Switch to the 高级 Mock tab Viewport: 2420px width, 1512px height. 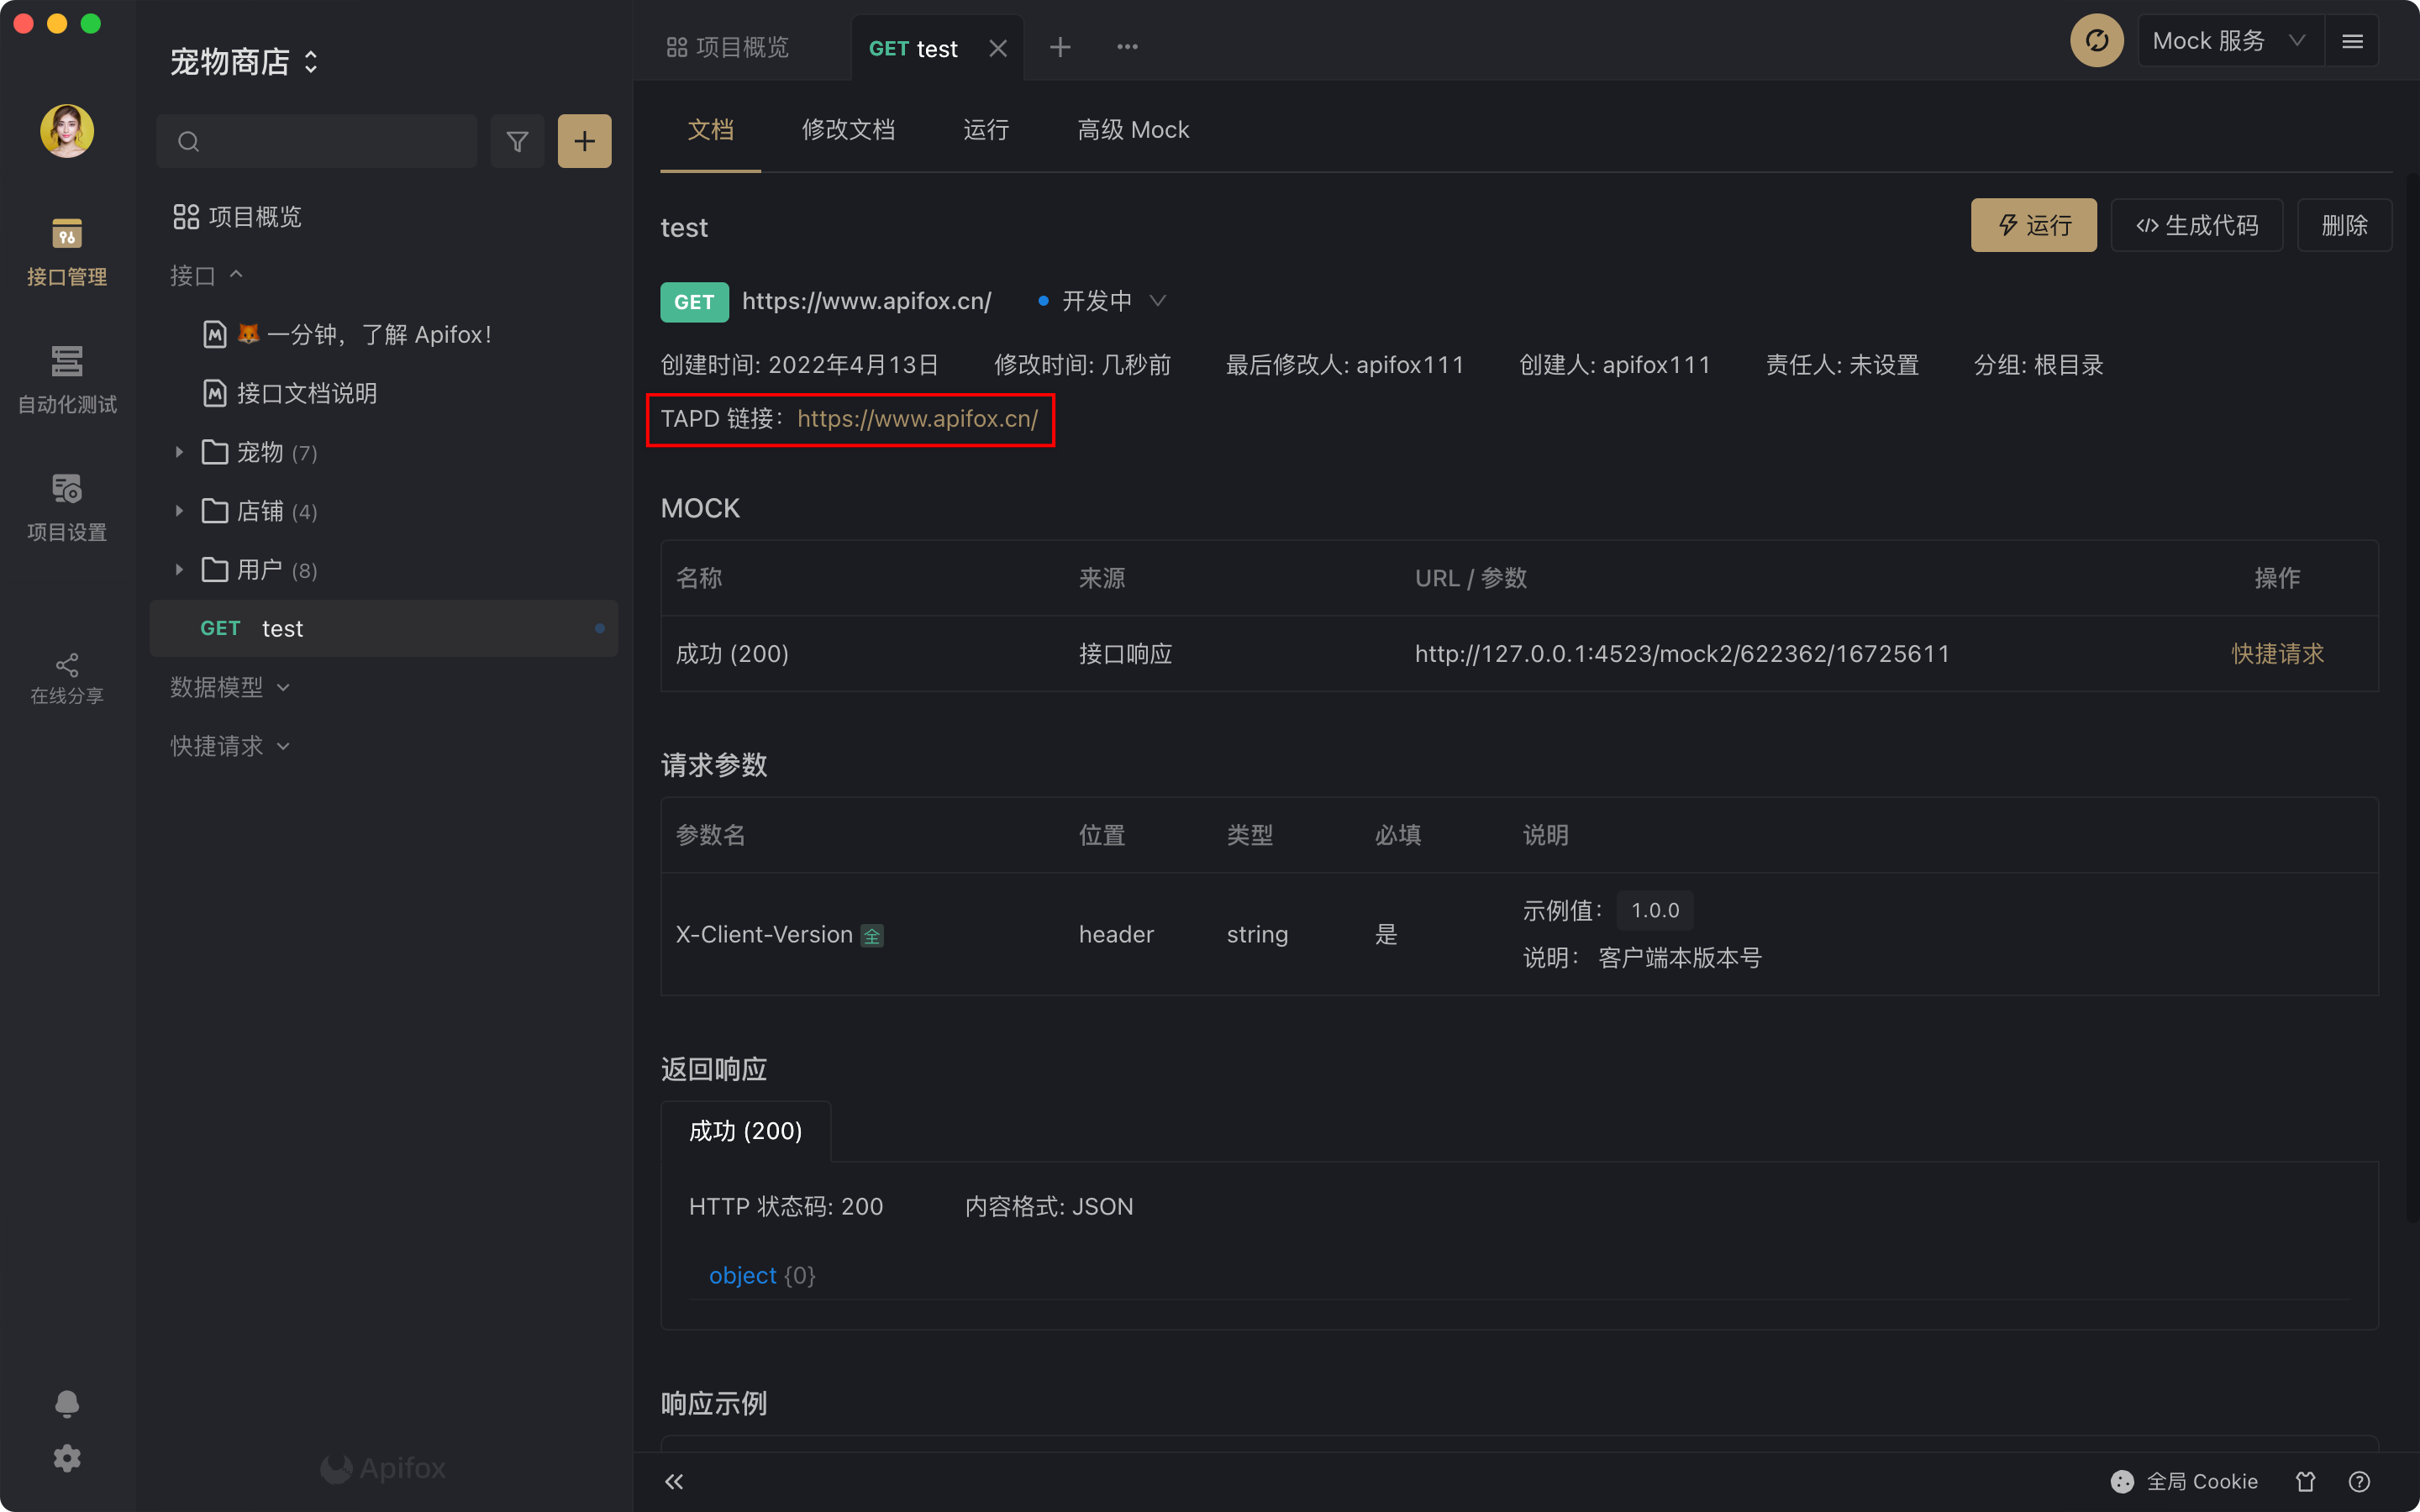point(1133,130)
